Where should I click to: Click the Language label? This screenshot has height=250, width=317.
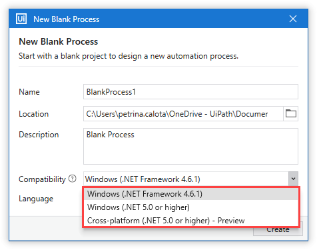pos(36,199)
